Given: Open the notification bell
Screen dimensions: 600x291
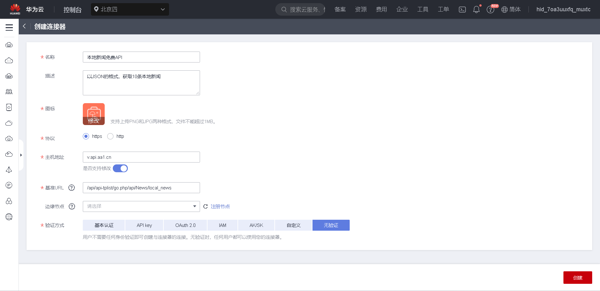Looking at the screenshot, I should [x=476, y=9].
